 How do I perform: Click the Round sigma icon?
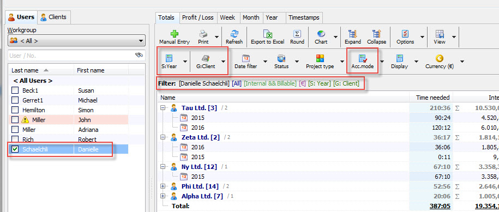click(297, 34)
